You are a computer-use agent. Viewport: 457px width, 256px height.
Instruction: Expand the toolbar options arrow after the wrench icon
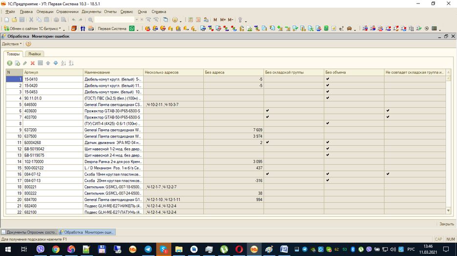coord(246,20)
